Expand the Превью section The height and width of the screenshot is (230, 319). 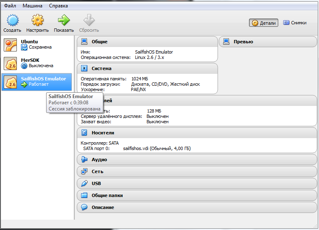[x=268, y=42]
